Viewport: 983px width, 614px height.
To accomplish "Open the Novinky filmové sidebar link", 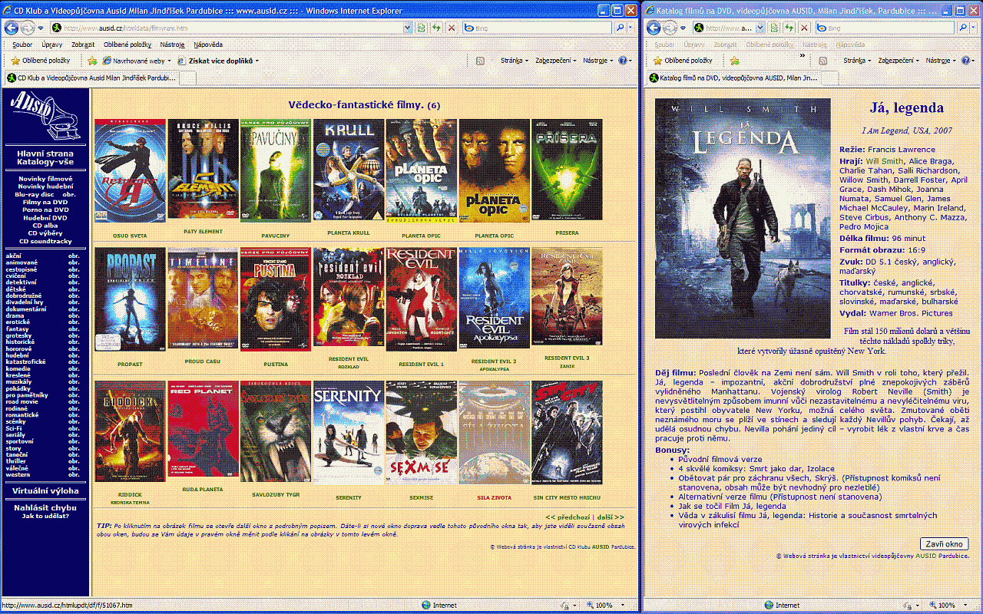I will click(45, 179).
